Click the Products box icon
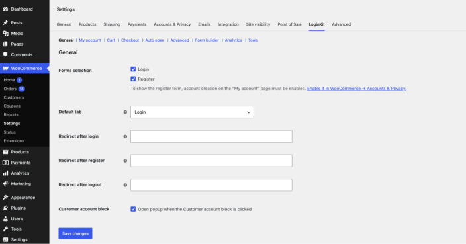 pos(6,152)
